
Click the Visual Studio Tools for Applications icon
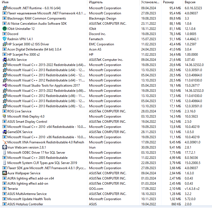[x=4, y=85]
